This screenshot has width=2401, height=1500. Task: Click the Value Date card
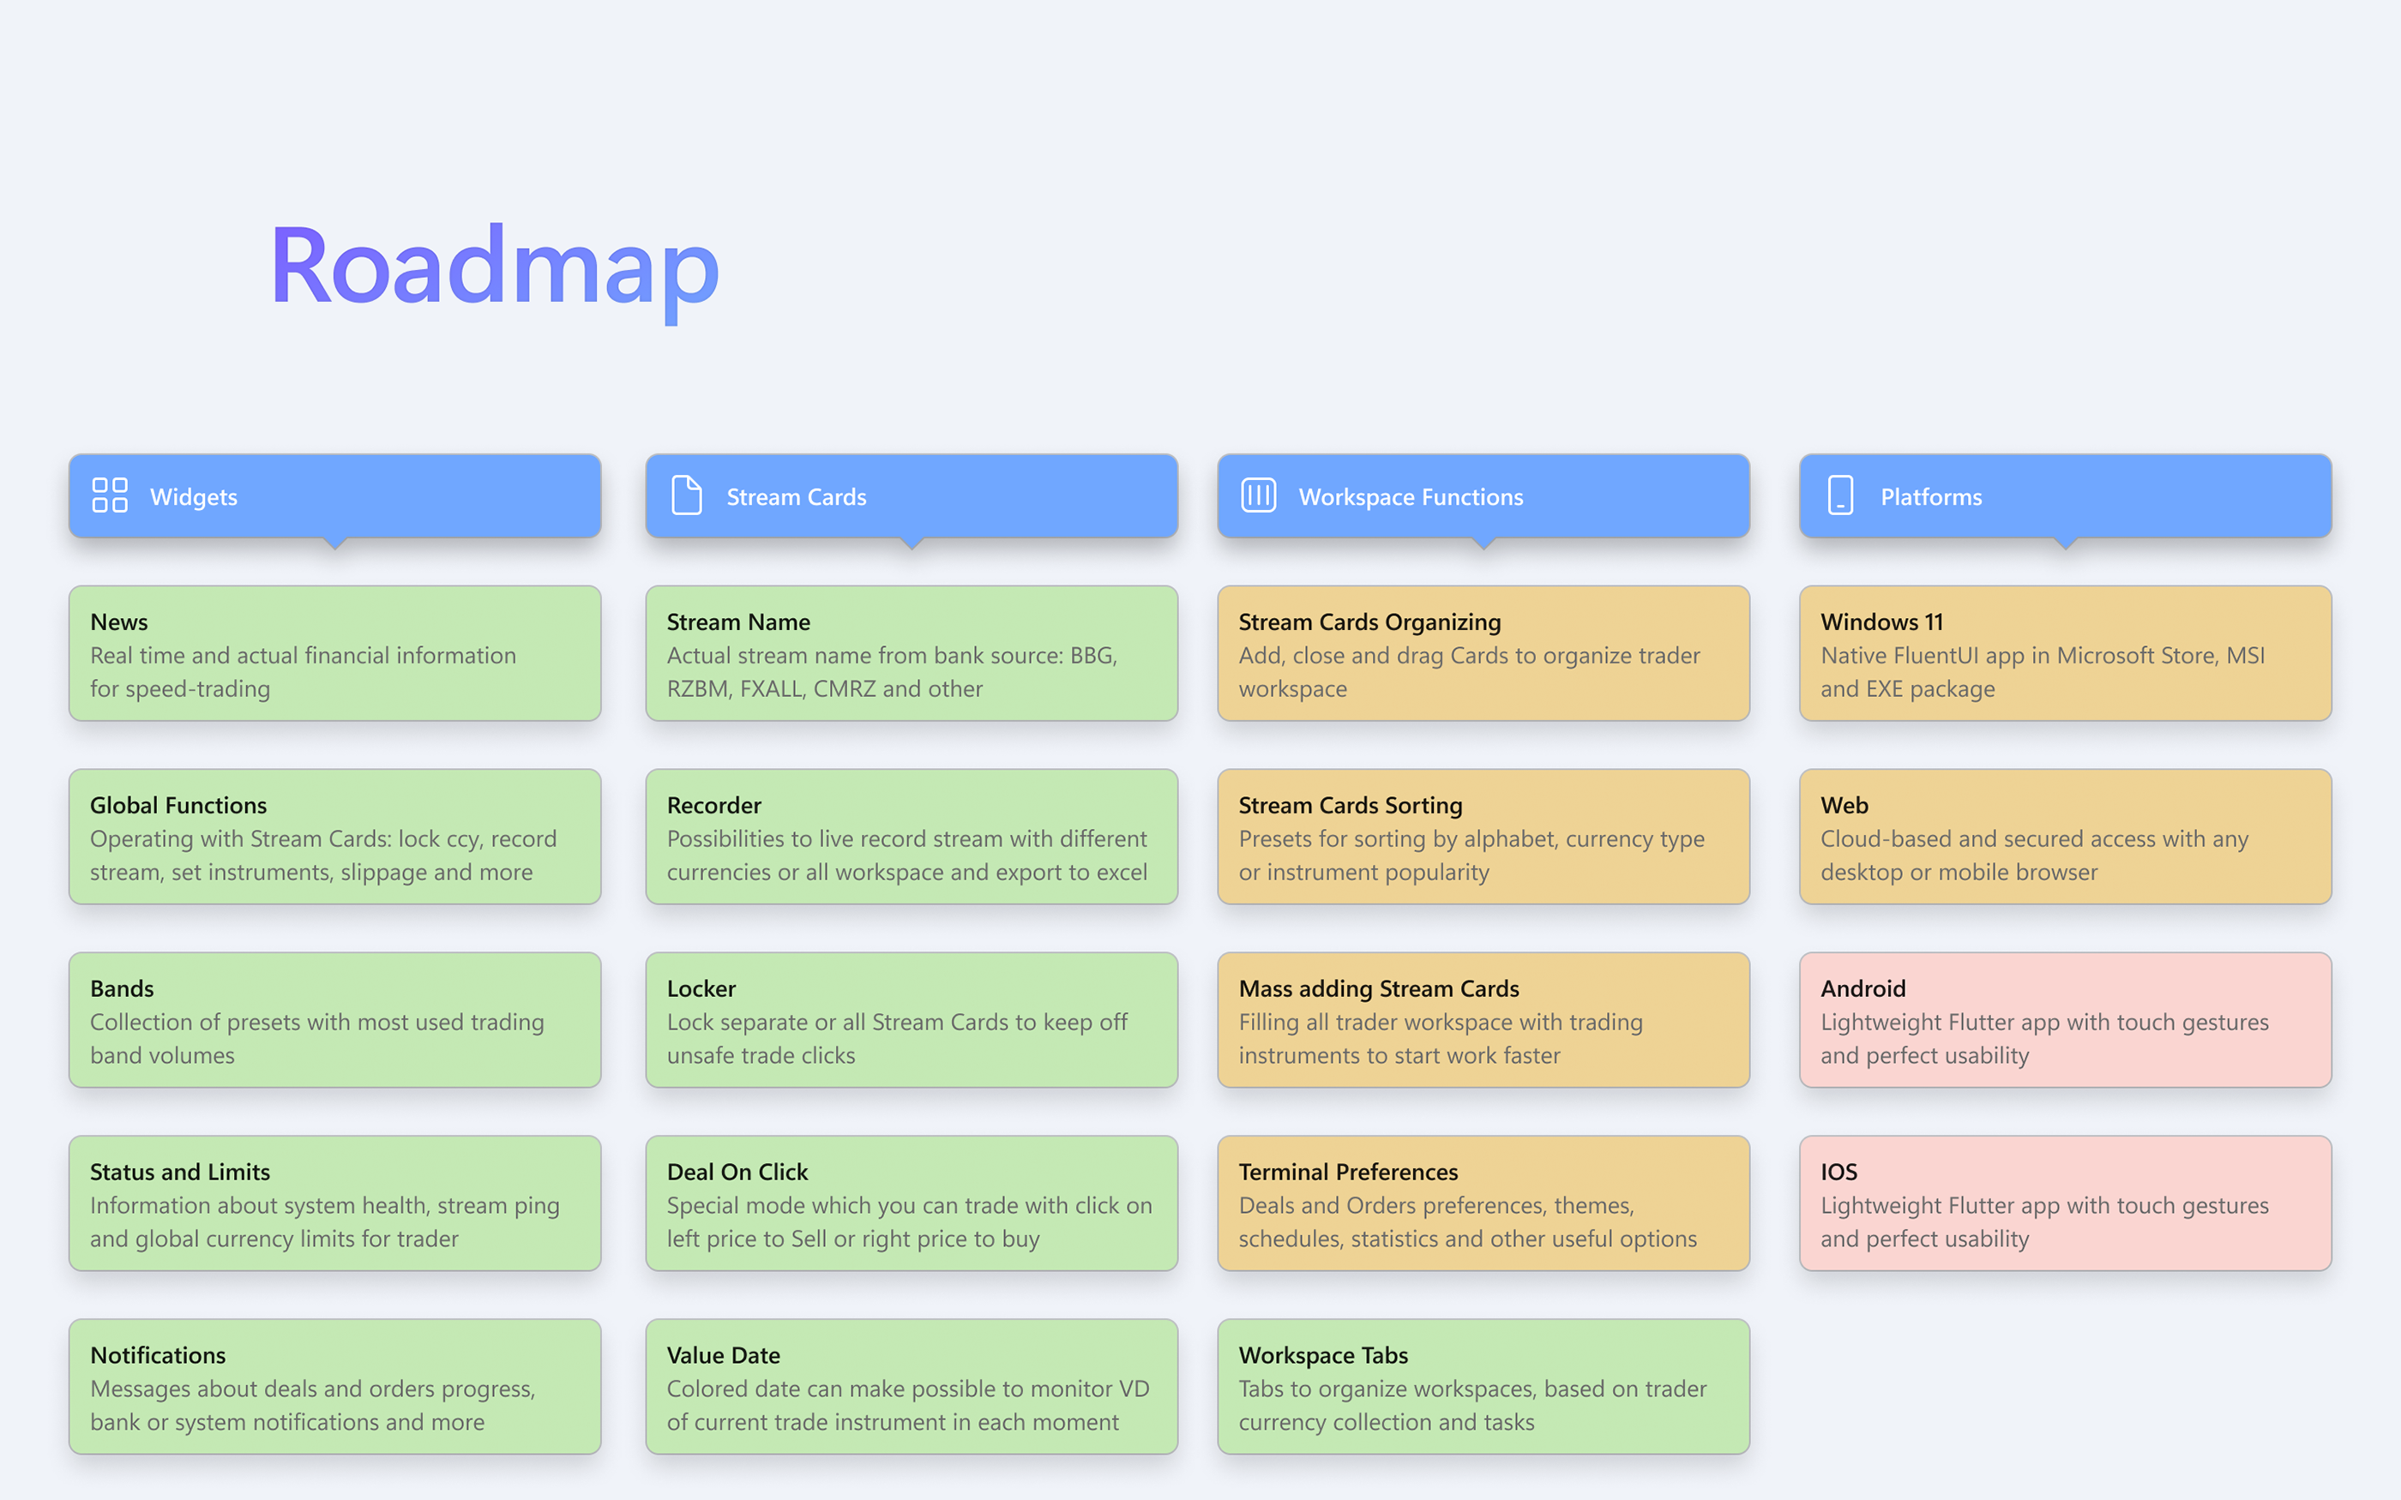[x=911, y=1386]
